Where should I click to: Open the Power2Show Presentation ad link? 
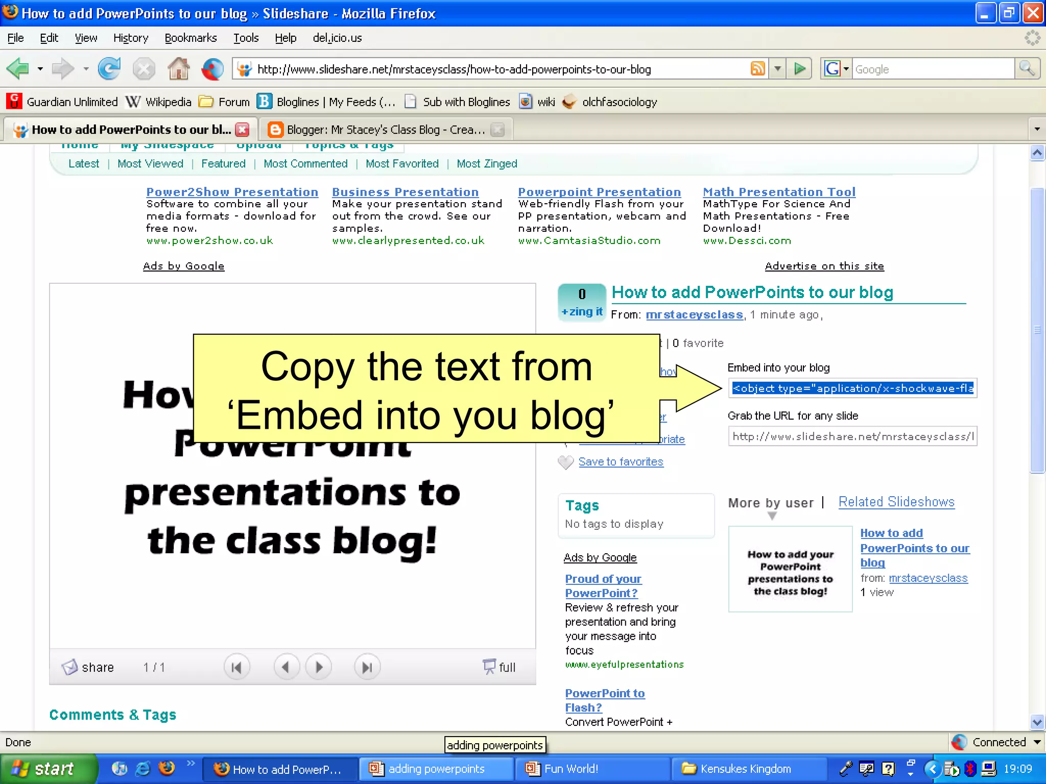coord(232,192)
